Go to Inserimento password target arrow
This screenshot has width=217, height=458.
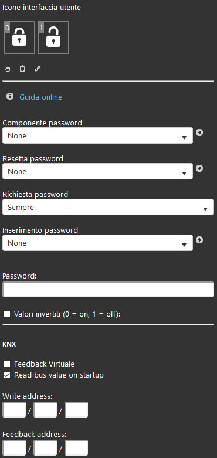199,240
